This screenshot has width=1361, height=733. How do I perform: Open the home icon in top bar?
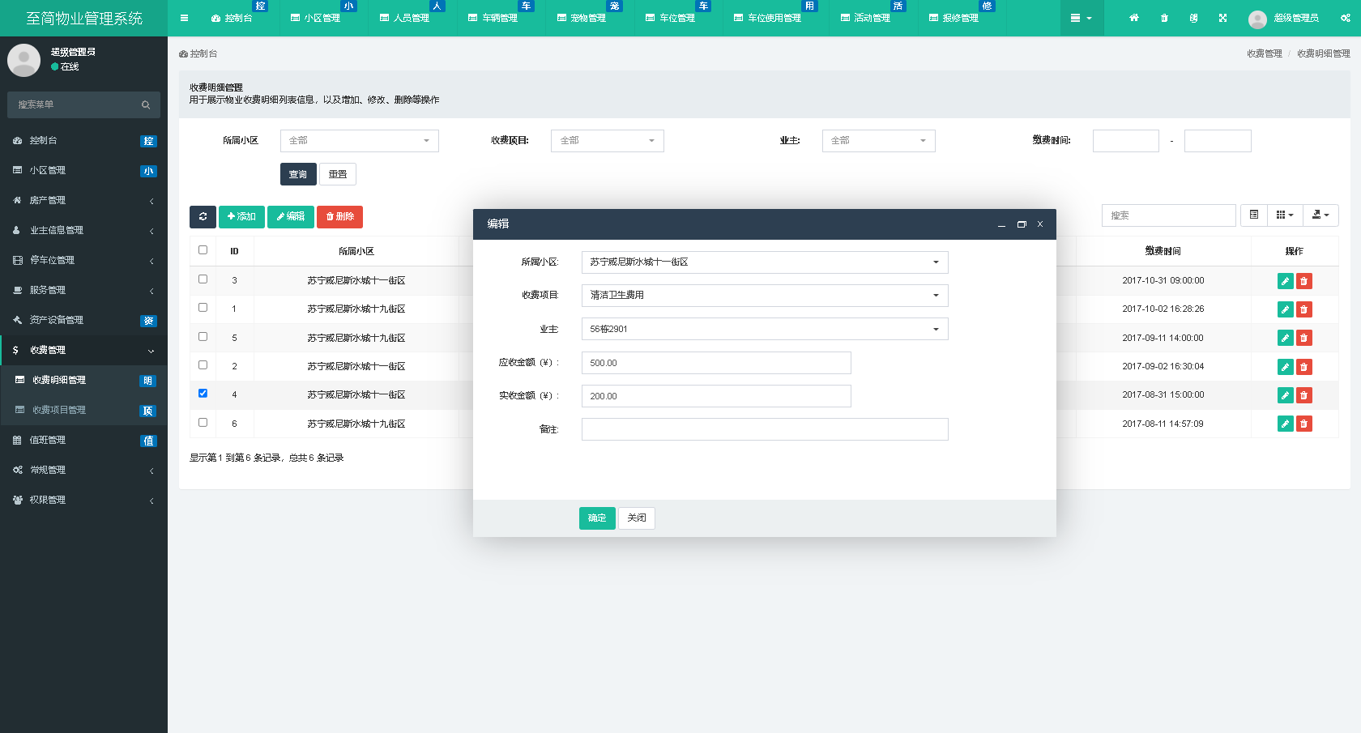click(x=1134, y=18)
